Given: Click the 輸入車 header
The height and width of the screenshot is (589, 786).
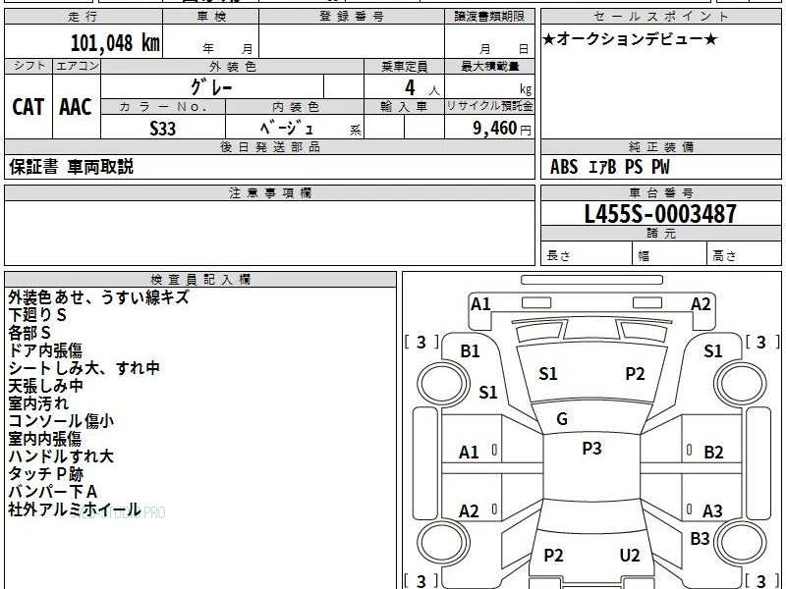Looking at the screenshot, I should [x=404, y=107].
